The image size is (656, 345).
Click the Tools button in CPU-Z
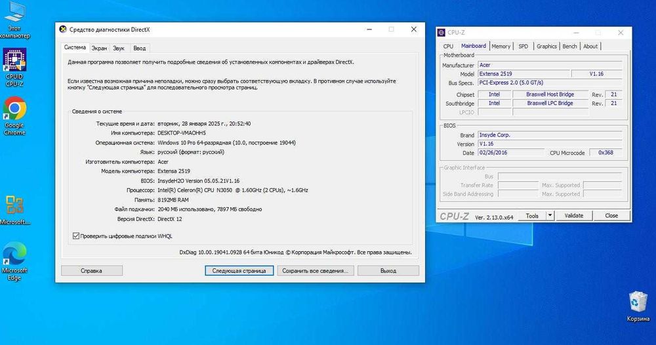(x=532, y=215)
